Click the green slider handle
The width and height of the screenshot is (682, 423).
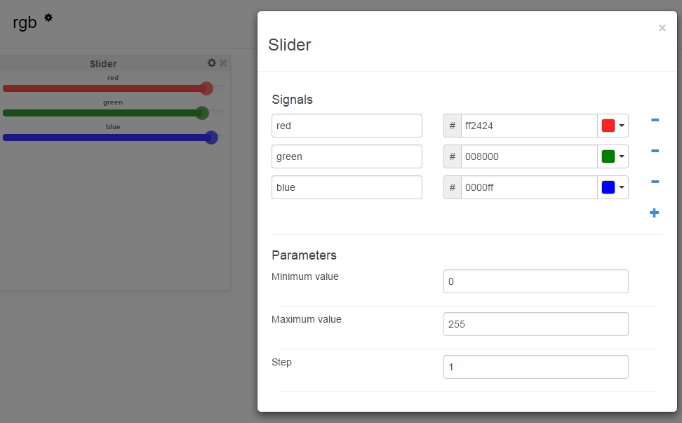click(202, 113)
